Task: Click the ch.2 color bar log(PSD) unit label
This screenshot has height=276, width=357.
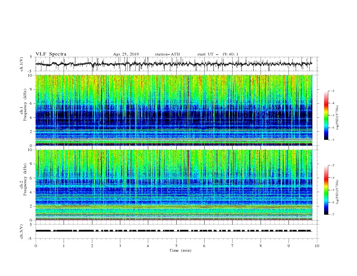Action: tap(338, 192)
